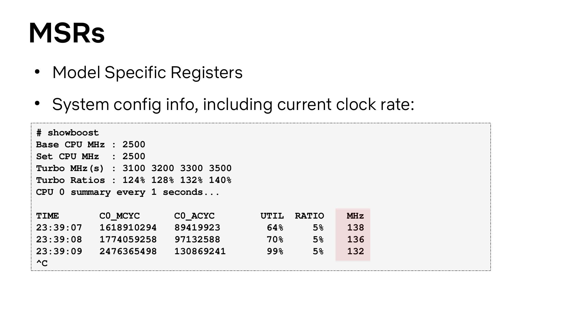
Task: Click the 138 value in MHz column
Action: 355,228
